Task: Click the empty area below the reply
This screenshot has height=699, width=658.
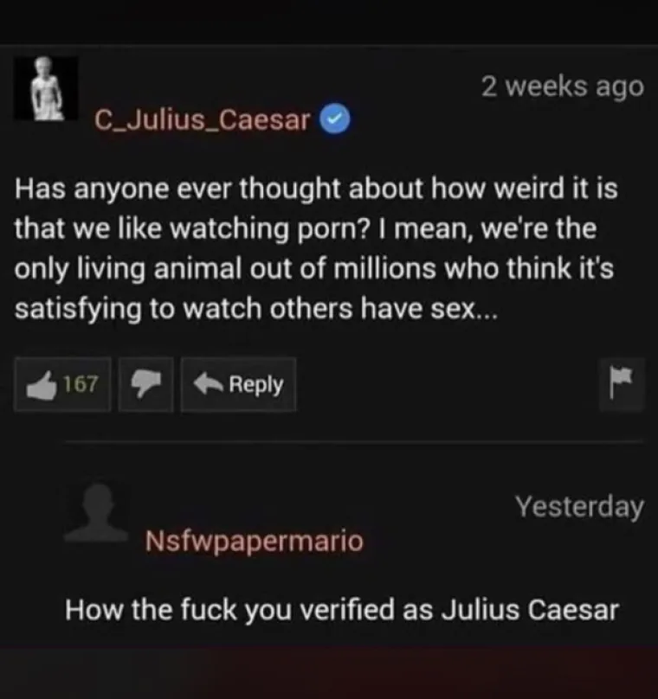Action: 329,671
